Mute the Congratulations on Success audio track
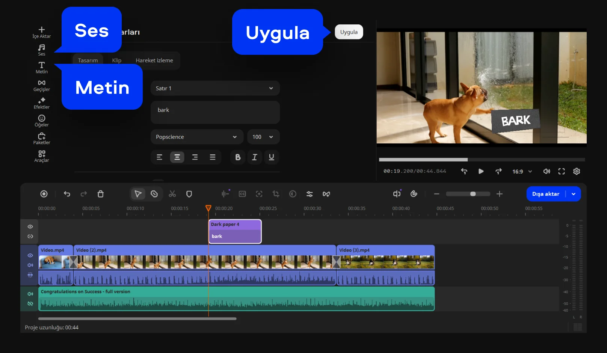 30,294
